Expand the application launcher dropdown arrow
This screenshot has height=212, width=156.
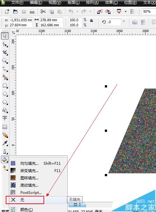125,12
